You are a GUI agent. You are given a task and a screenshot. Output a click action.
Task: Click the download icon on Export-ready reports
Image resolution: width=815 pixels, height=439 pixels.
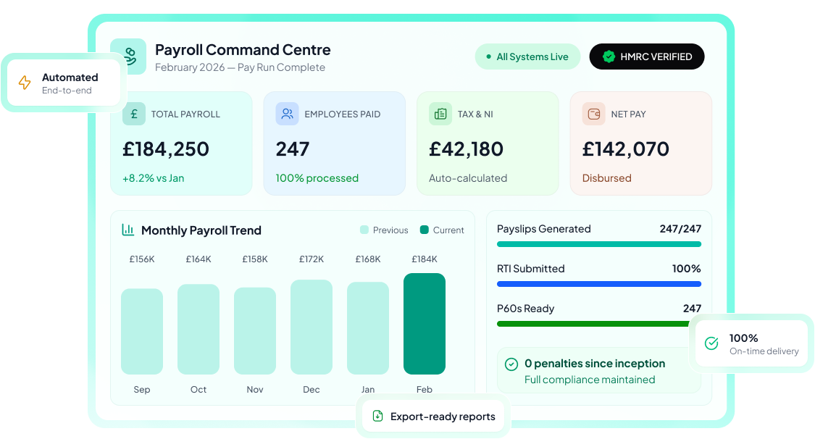pos(377,417)
